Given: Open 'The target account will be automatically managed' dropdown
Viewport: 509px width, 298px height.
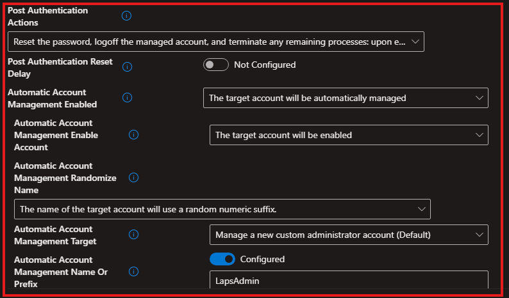Looking at the screenshot, I should pyautogui.click(x=346, y=98).
